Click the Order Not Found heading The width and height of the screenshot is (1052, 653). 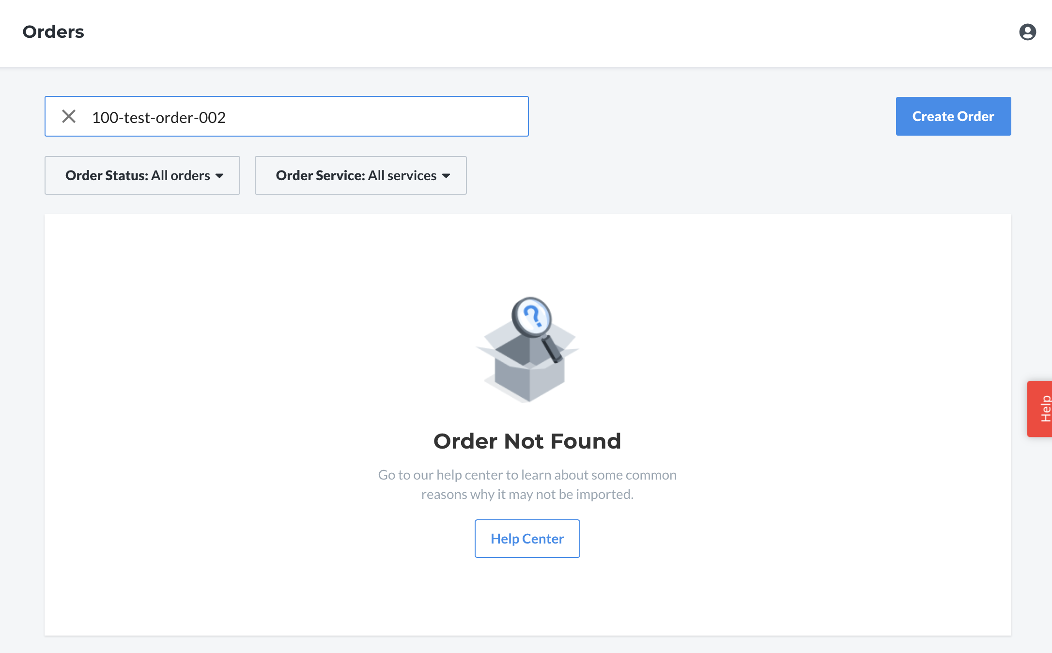point(527,441)
